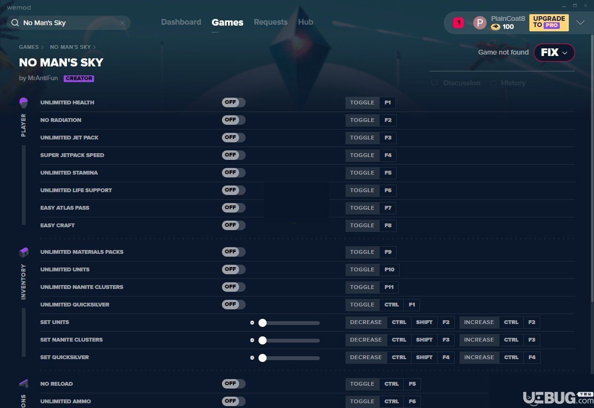Click the 'SET UNITS' cheat label

tap(55, 322)
